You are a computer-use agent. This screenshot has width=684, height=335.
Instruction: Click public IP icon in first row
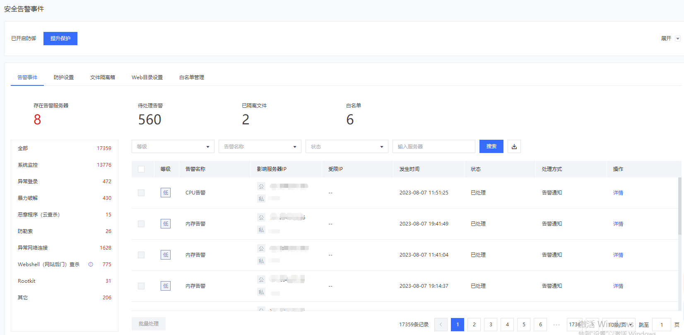pos(261,187)
